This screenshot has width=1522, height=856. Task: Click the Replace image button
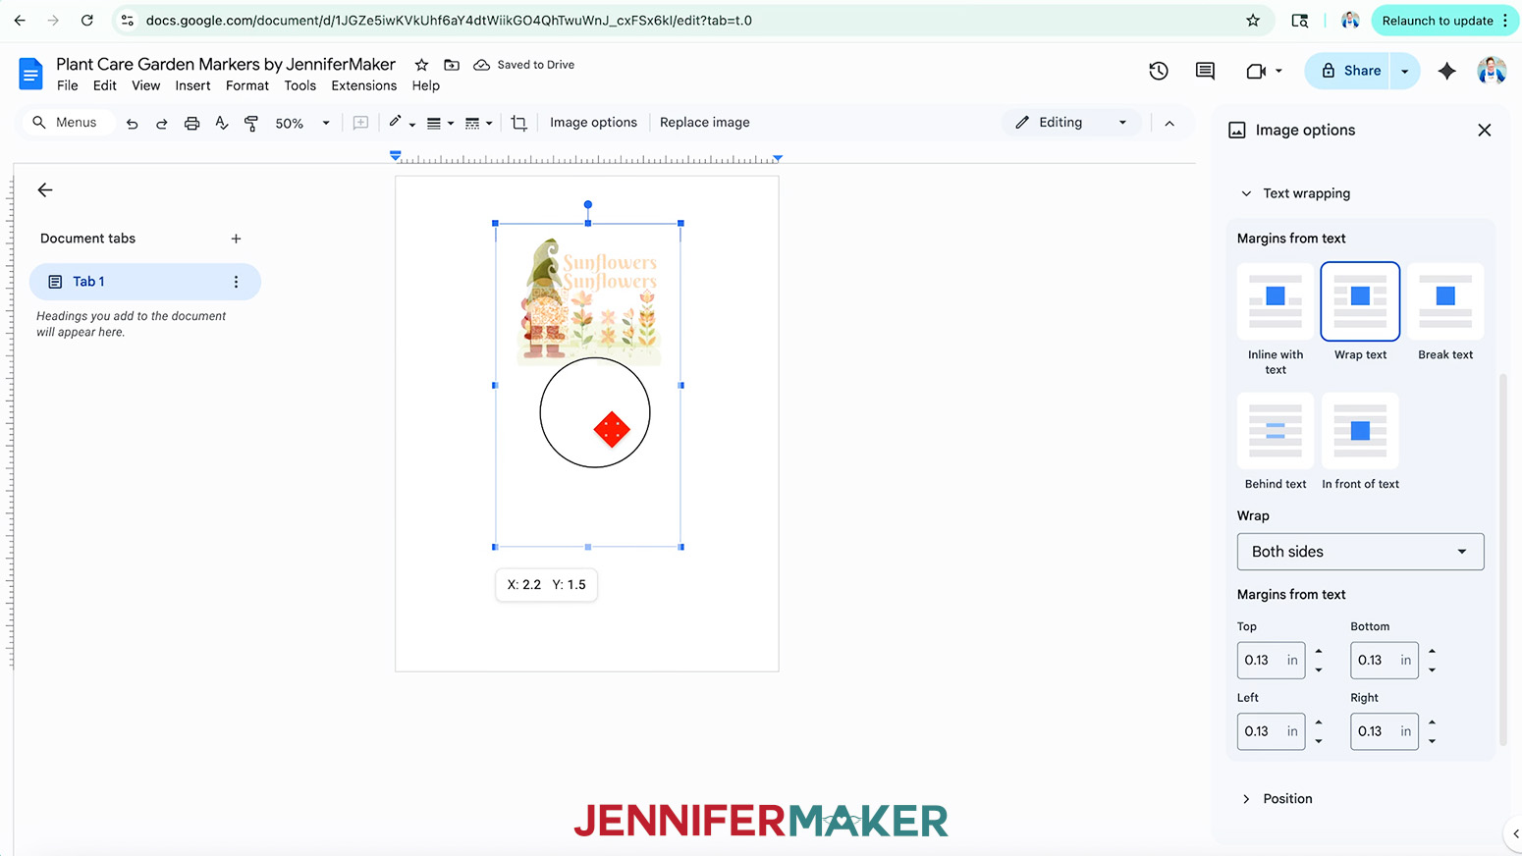[704, 123]
